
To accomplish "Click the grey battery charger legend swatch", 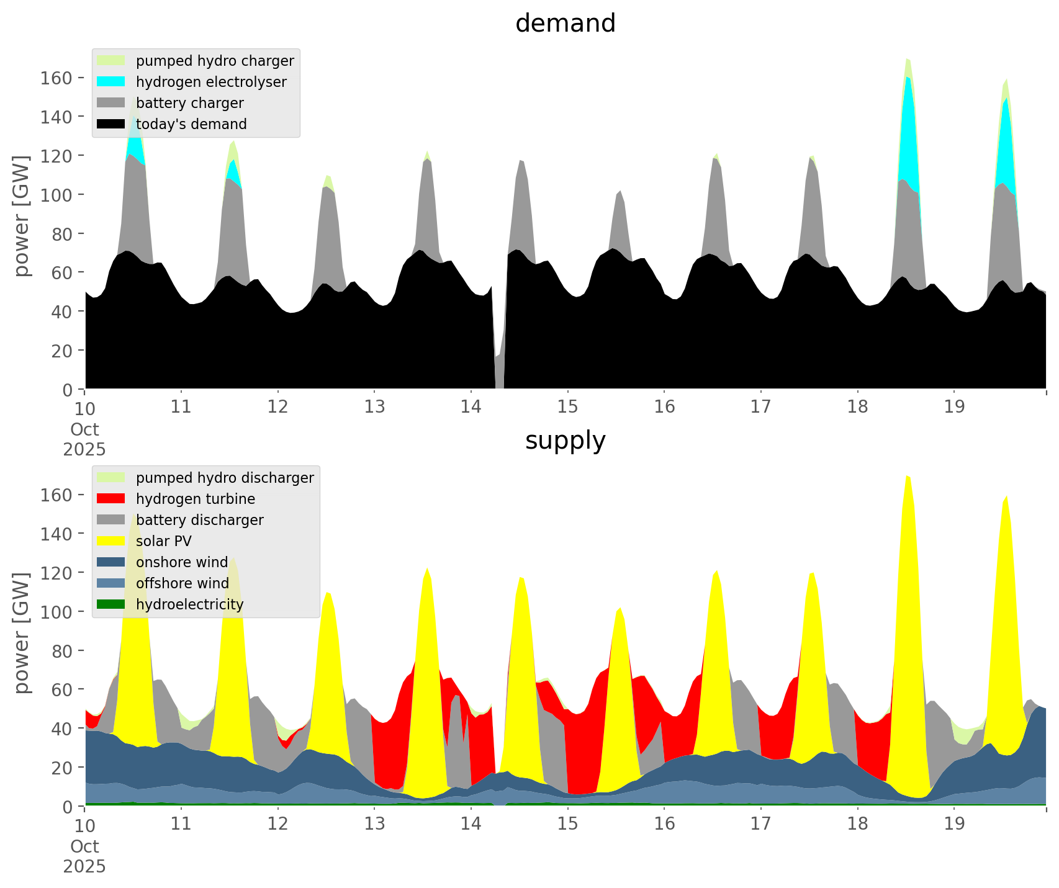I will point(111,103).
